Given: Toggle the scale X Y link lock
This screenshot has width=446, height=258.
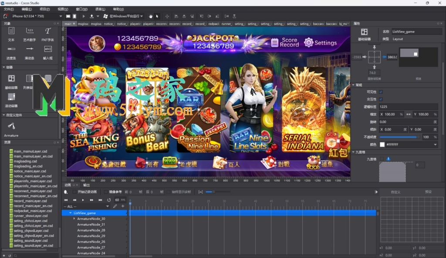Looking at the screenshot, I should click(x=409, y=114).
